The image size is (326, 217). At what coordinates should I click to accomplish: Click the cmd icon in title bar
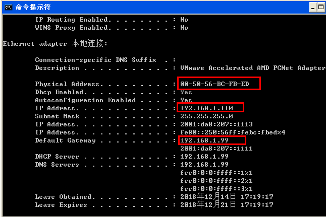[x=8, y=8]
